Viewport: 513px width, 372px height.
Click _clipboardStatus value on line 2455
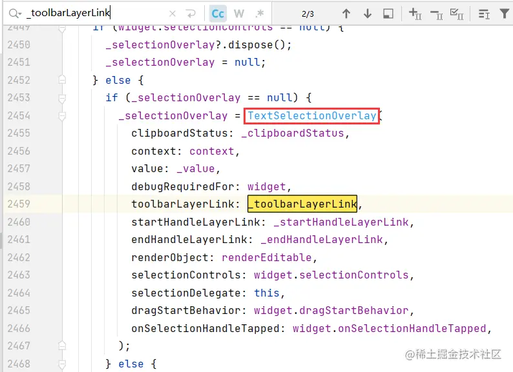point(293,133)
